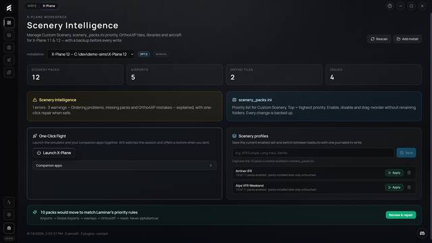This screenshot has width=432, height=243.
Task: Open the Ortho Tiles 2 stat card
Action: pyautogui.click(x=274, y=74)
